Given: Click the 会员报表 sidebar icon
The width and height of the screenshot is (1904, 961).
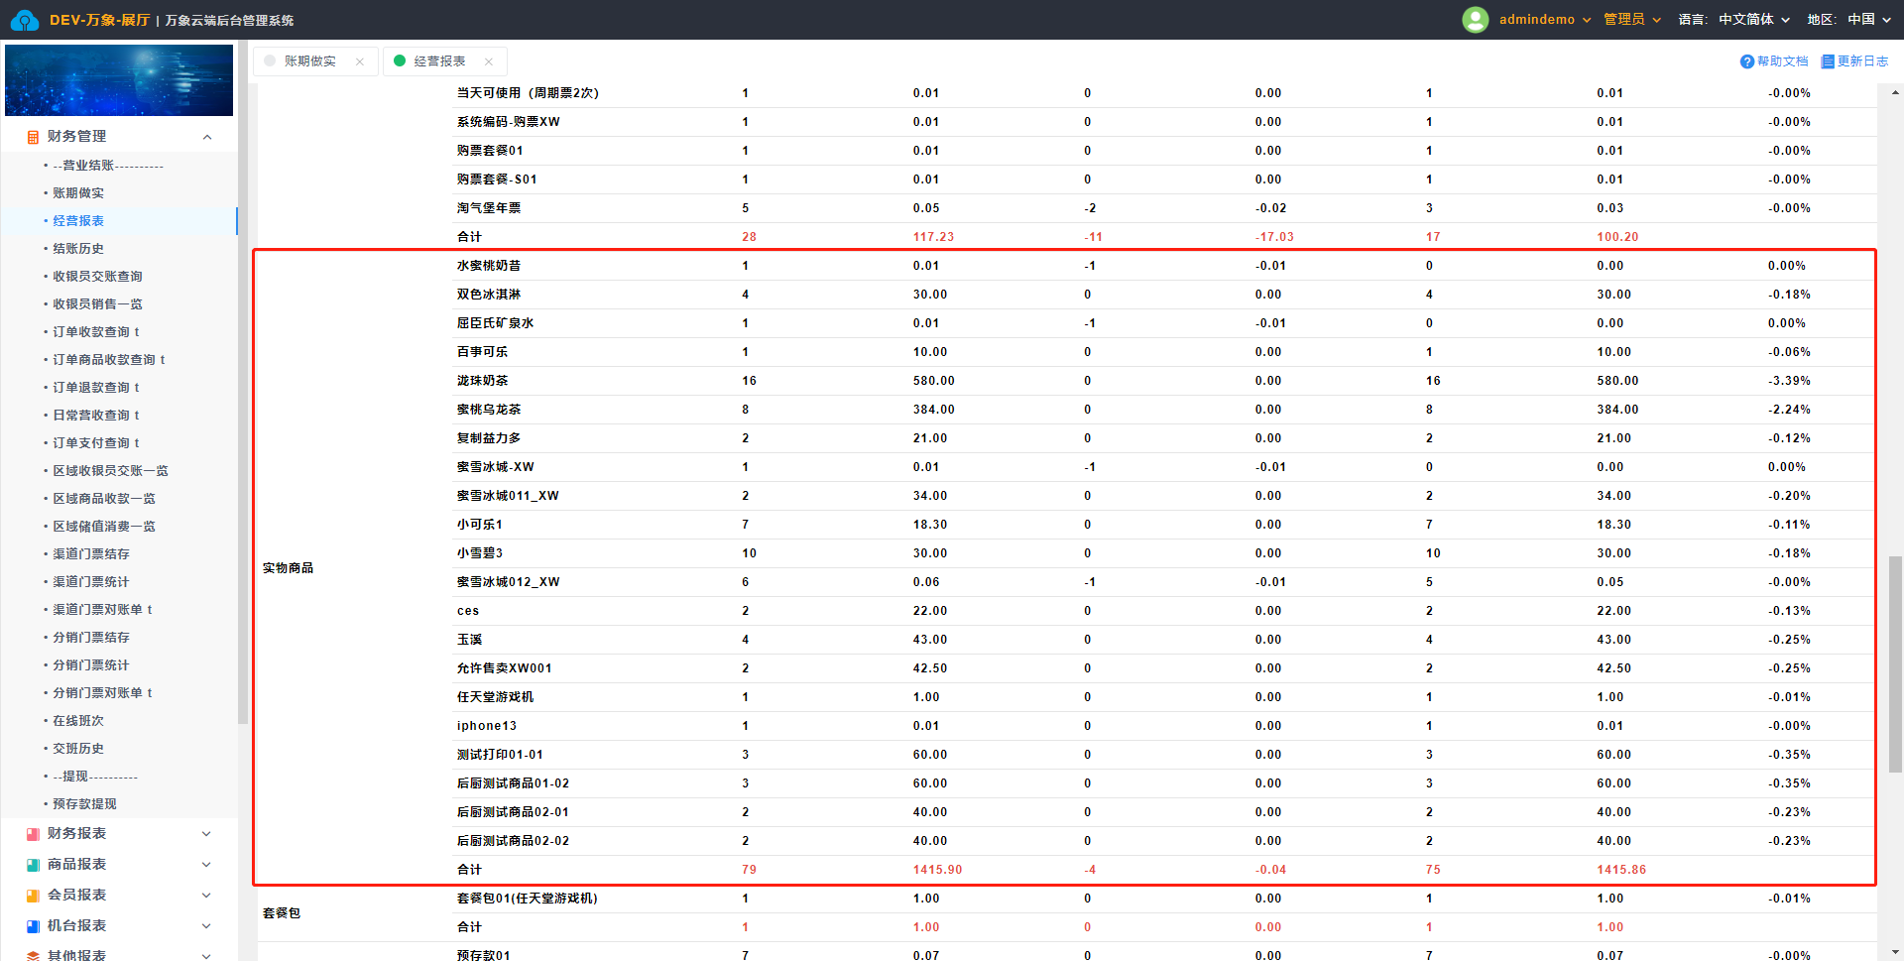Looking at the screenshot, I should tap(33, 896).
